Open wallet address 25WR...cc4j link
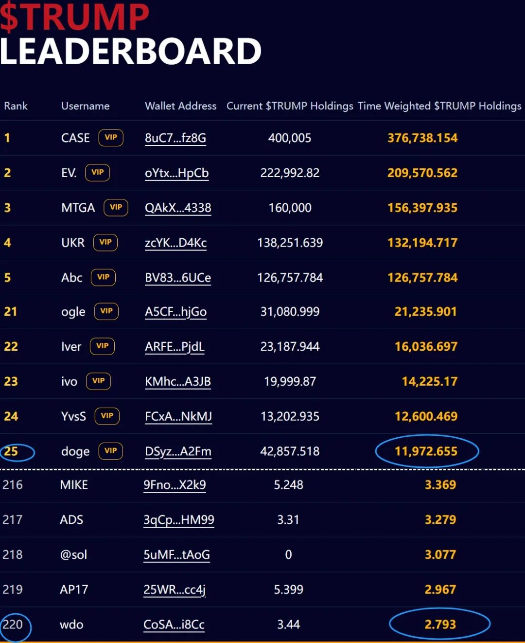Screen dimensions: 525x643 coord(175,590)
